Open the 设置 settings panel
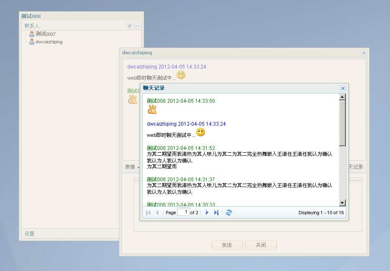This screenshot has height=271, width=390. [29, 234]
